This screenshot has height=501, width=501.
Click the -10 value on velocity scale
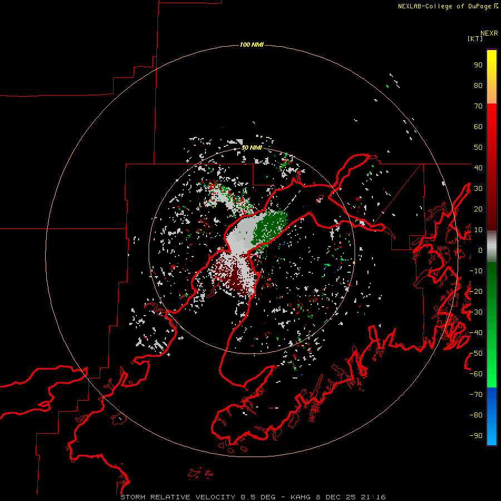point(476,271)
